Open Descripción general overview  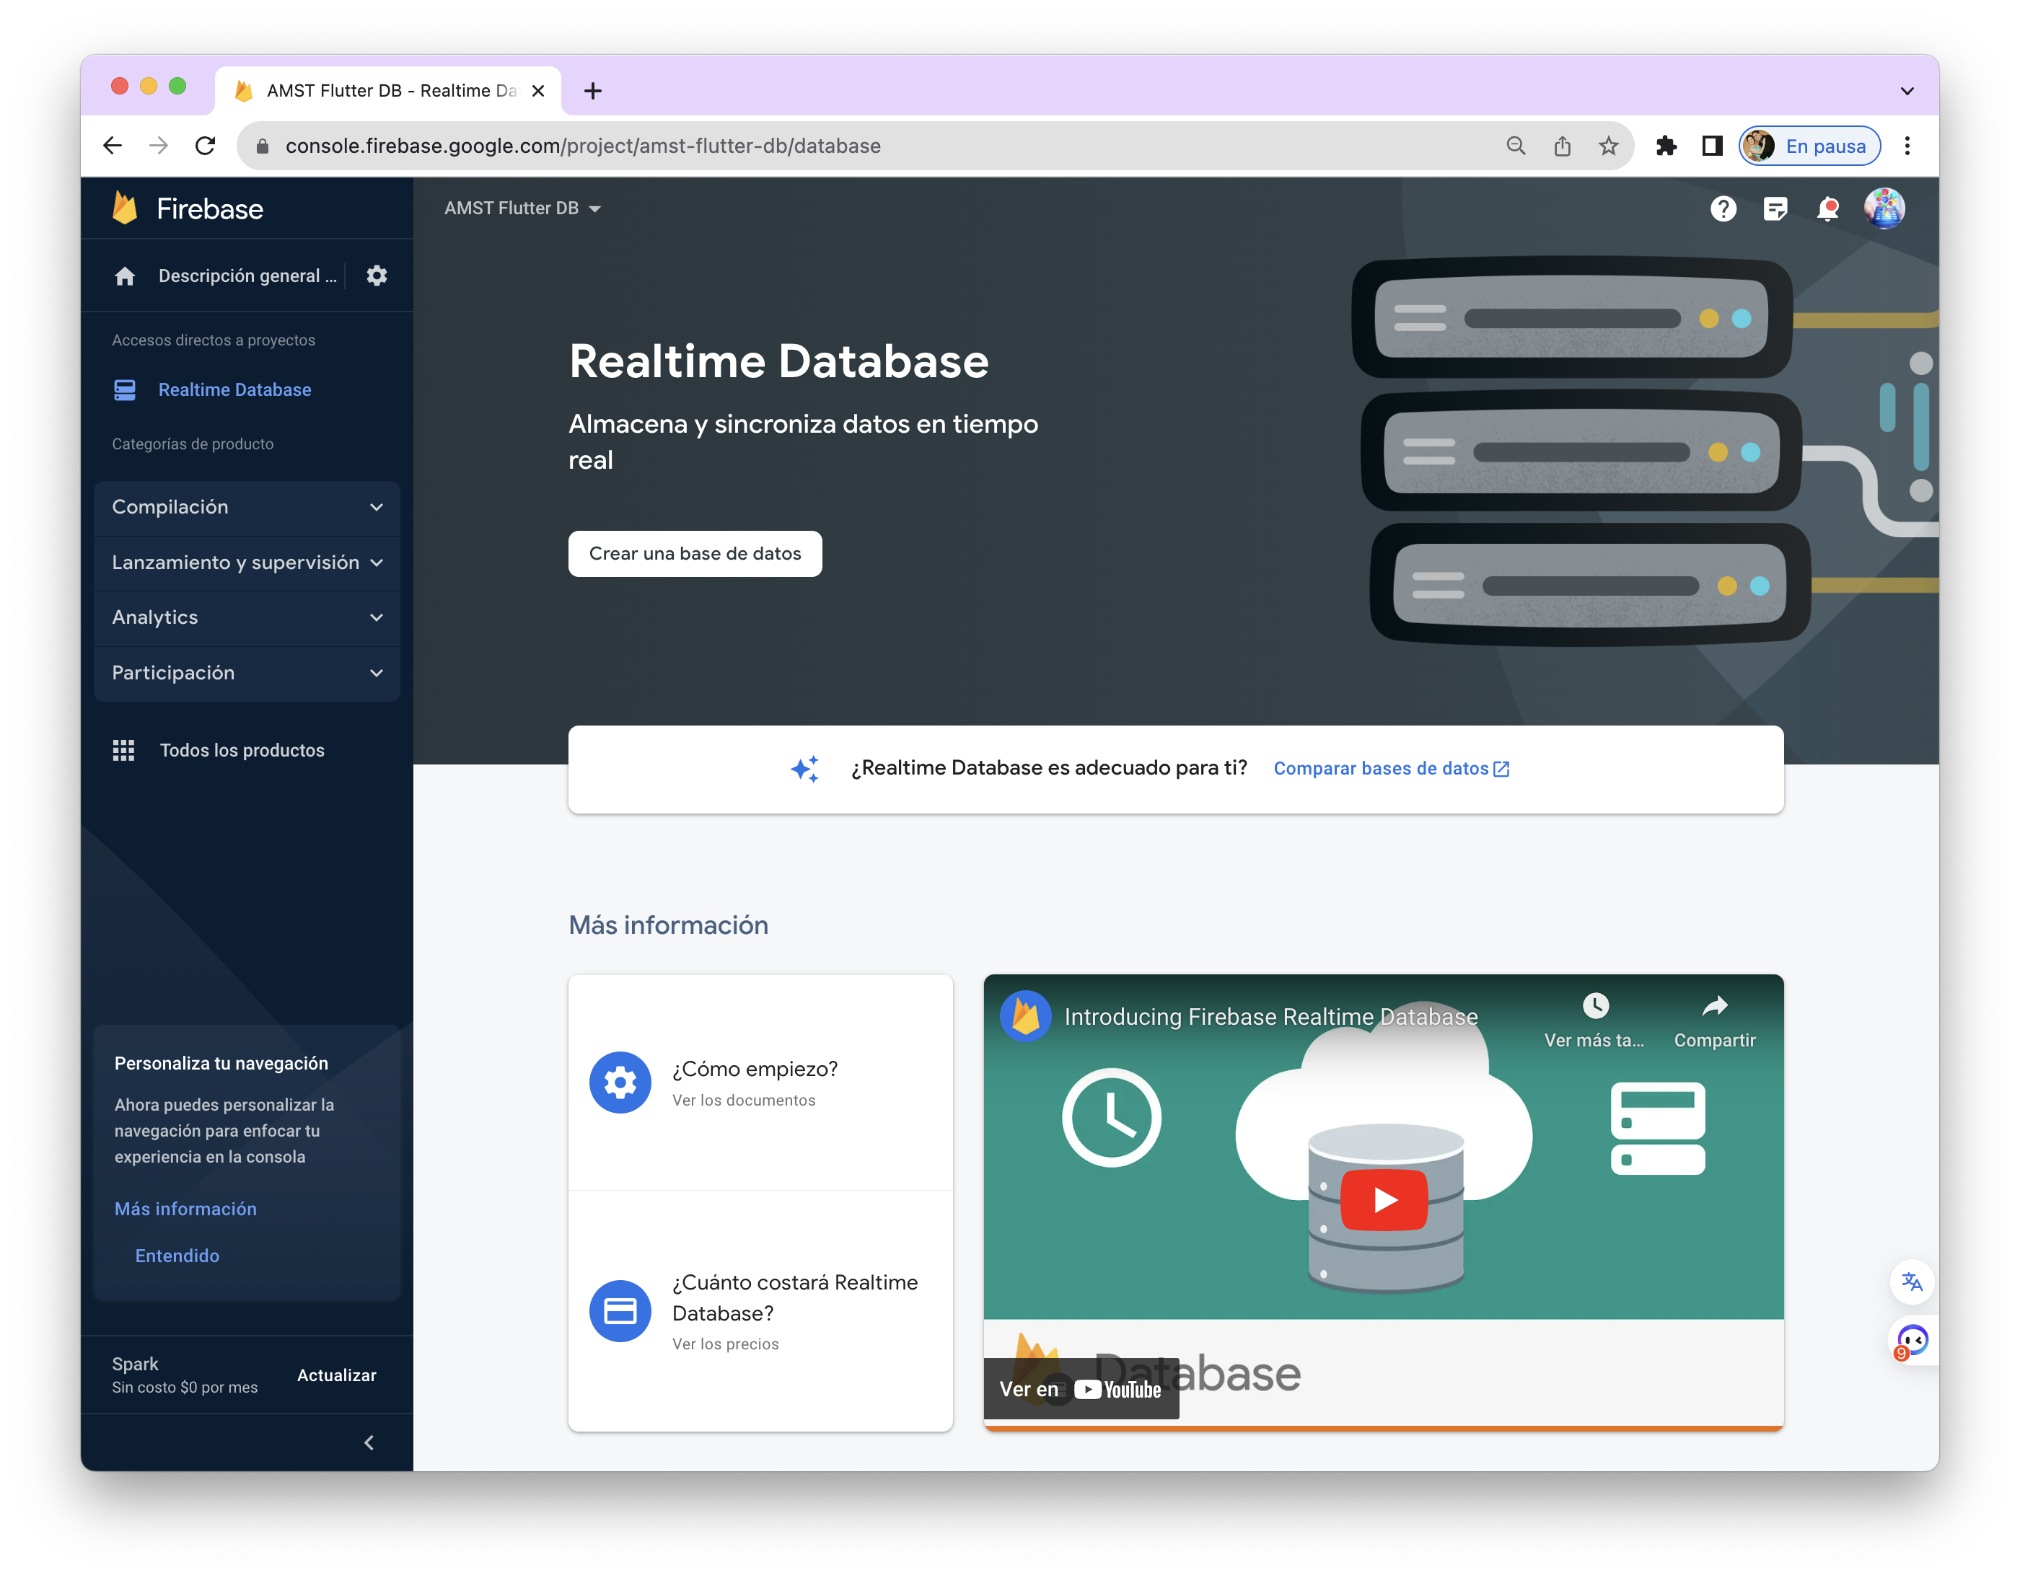247,276
